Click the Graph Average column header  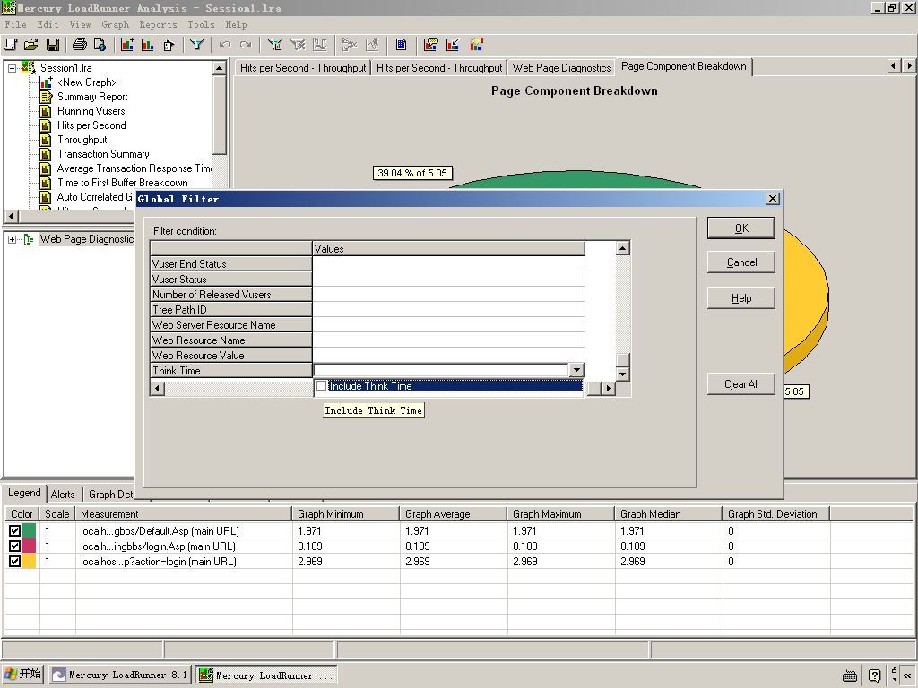pos(453,514)
